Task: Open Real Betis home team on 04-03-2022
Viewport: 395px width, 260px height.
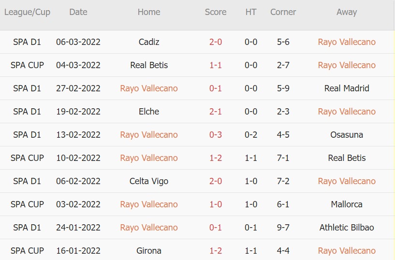Action: coord(149,65)
